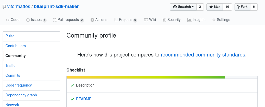This screenshot has width=265, height=107.
Task: Click the Pull requests branch icon
Action: click(x=55, y=20)
